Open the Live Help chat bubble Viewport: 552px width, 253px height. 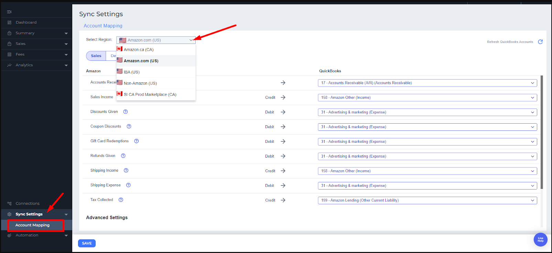tap(540, 240)
